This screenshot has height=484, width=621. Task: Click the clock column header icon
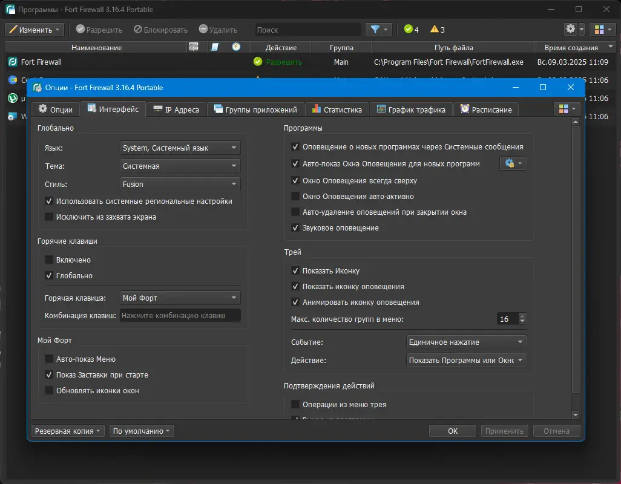236,47
